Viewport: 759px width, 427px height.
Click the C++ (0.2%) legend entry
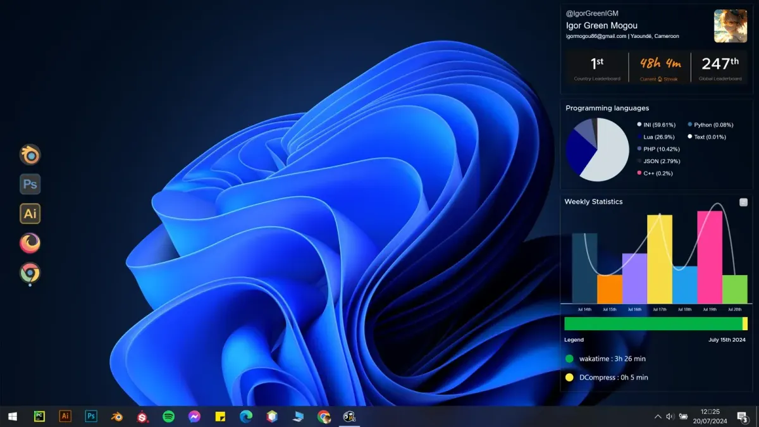click(655, 173)
